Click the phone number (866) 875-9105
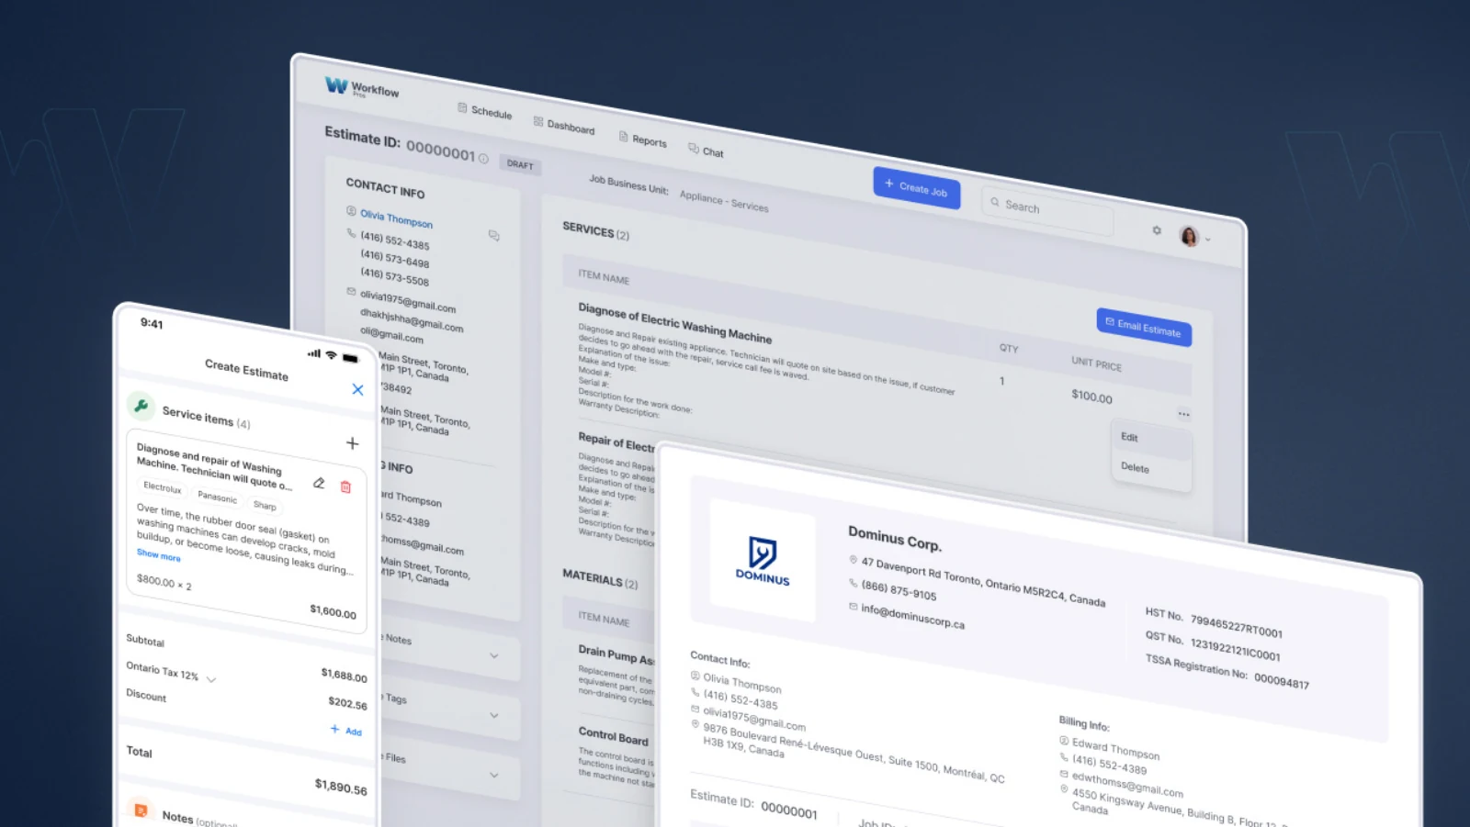 click(899, 589)
